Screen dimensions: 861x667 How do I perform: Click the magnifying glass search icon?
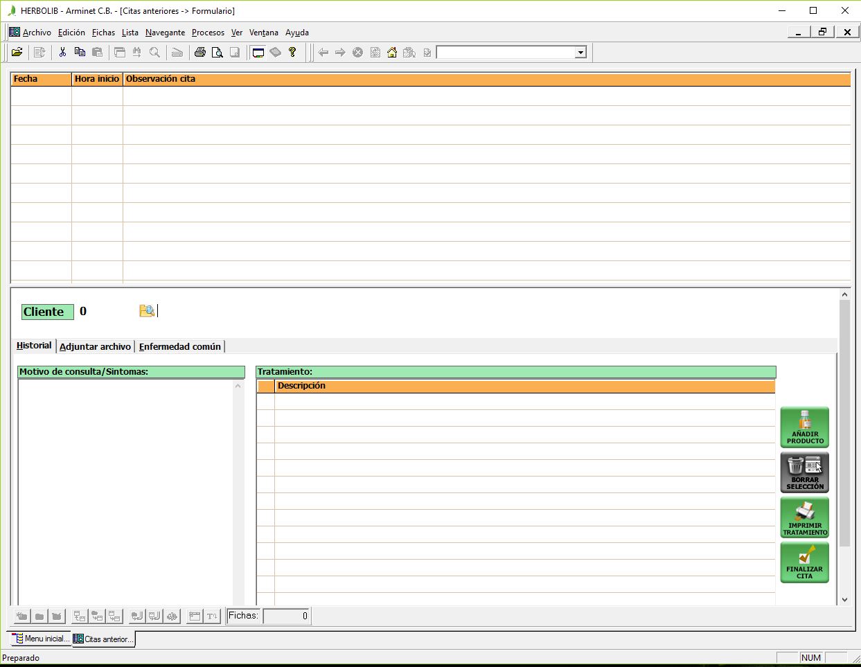pyautogui.click(x=154, y=52)
